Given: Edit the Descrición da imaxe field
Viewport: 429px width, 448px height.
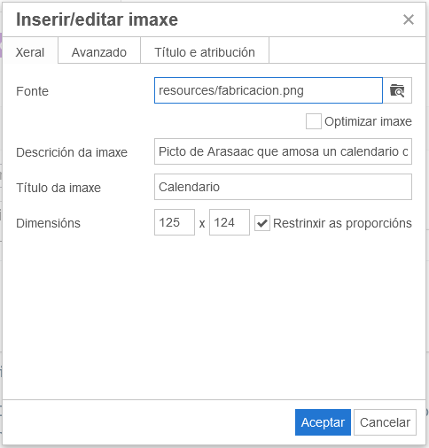Looking at the screenshot, I should point(283,151).
